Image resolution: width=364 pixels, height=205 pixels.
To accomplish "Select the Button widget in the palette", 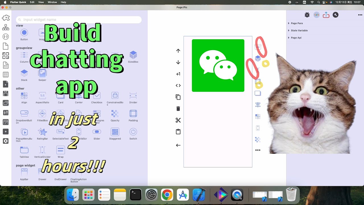I will pos(24,33).
